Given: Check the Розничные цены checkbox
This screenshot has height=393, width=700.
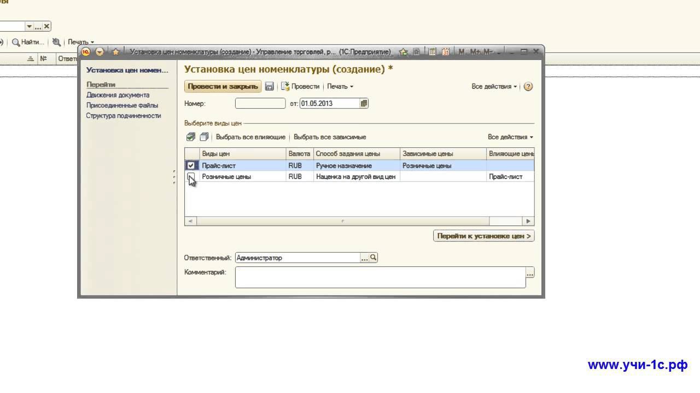Looking at the screenshot, I should click(191, 176).
